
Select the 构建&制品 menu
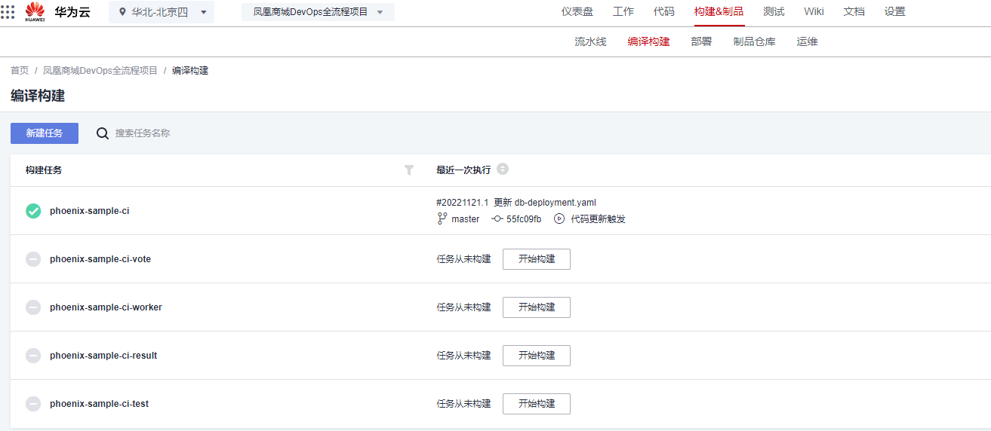[719, 11]
